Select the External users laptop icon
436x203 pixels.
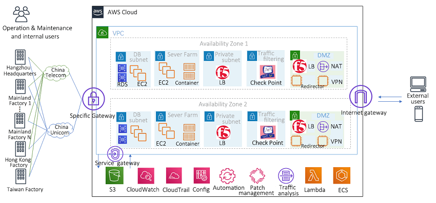point(418,84)
